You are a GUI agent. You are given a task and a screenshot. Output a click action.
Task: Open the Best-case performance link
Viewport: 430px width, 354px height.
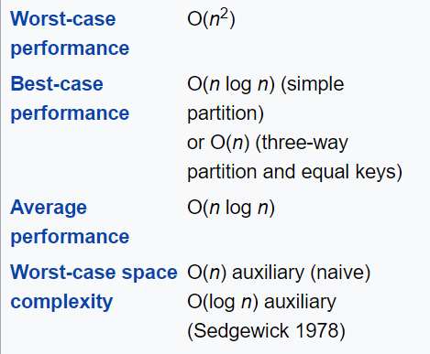[70, 99]
